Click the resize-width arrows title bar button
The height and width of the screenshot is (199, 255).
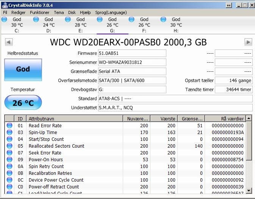point(228,5)
